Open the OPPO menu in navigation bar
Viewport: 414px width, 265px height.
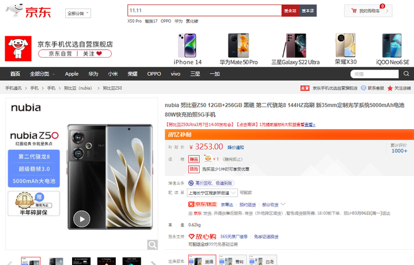[x=154, y=74]
